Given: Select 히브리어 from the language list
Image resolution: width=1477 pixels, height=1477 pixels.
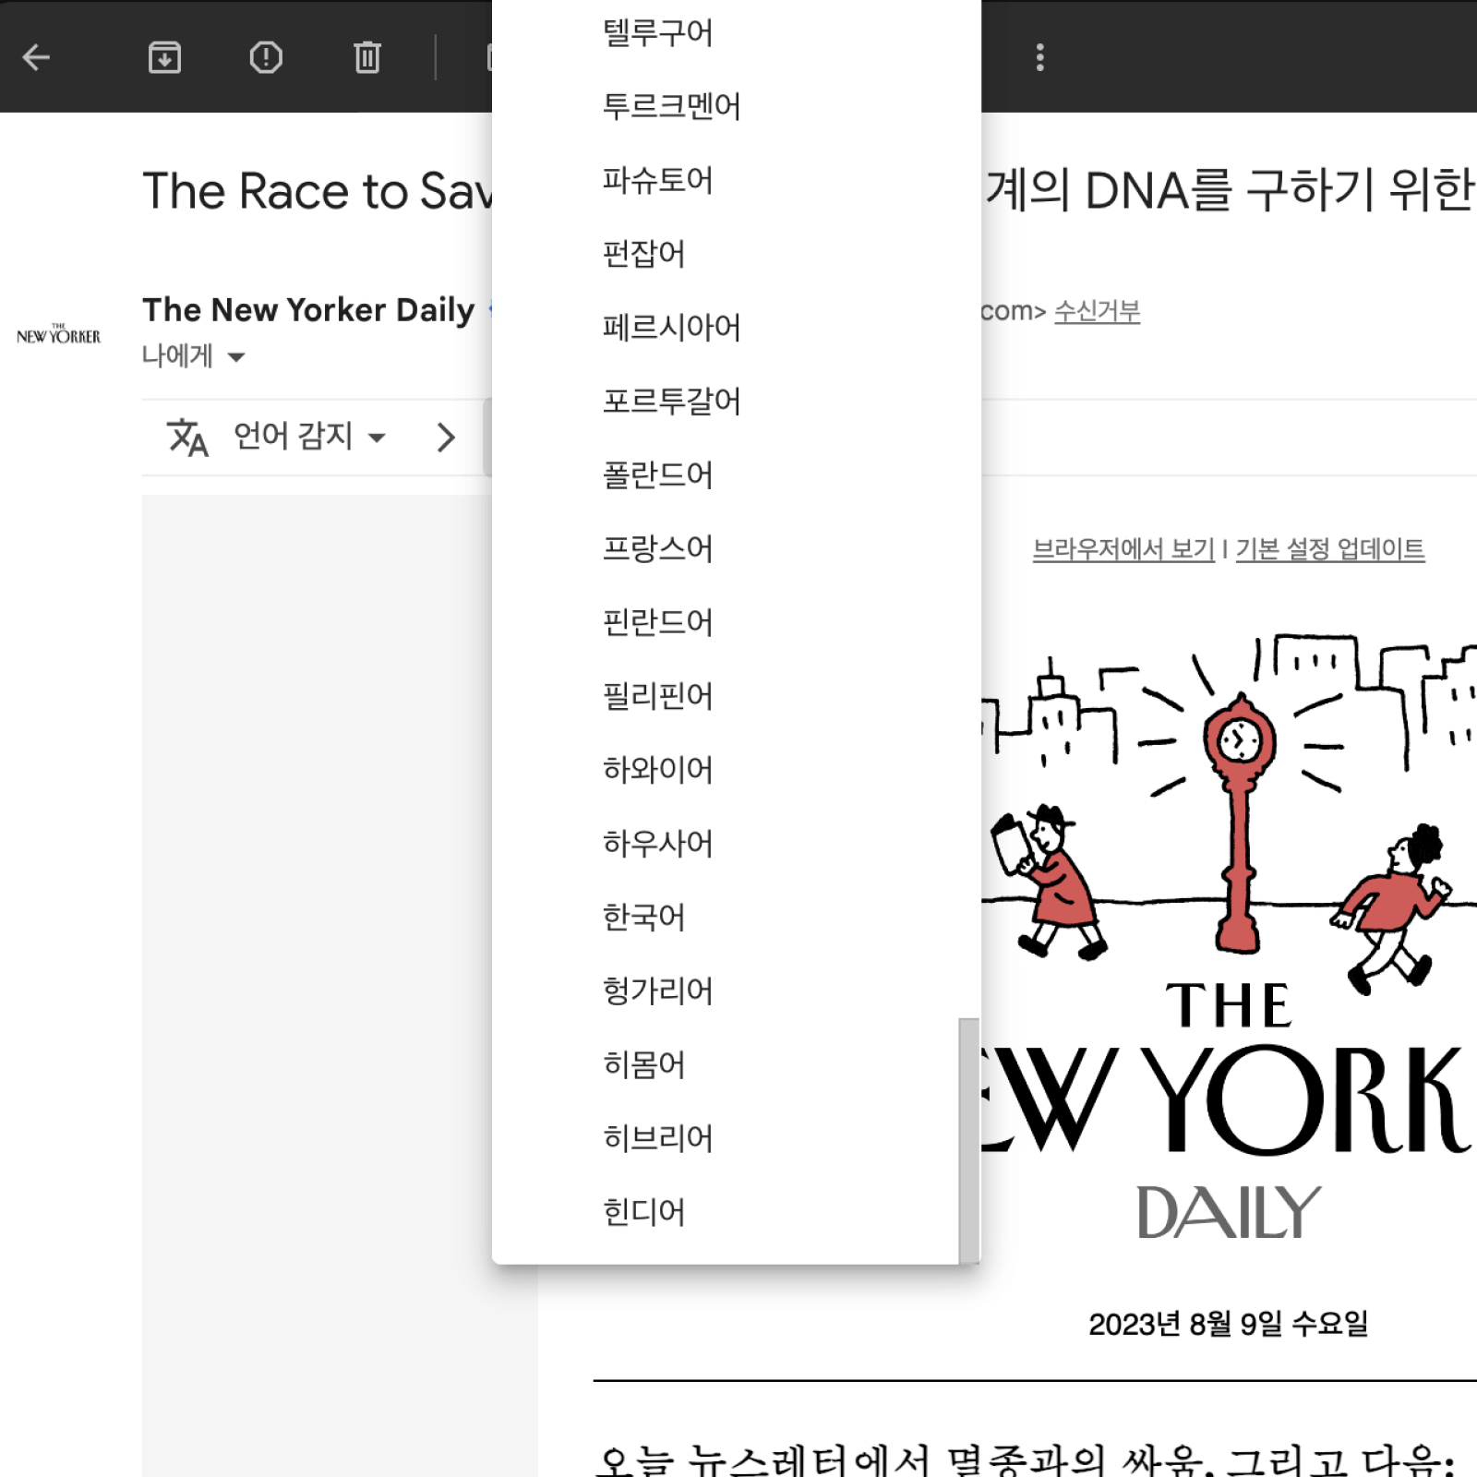Looking at the screenshot, I should (657, 1138).
